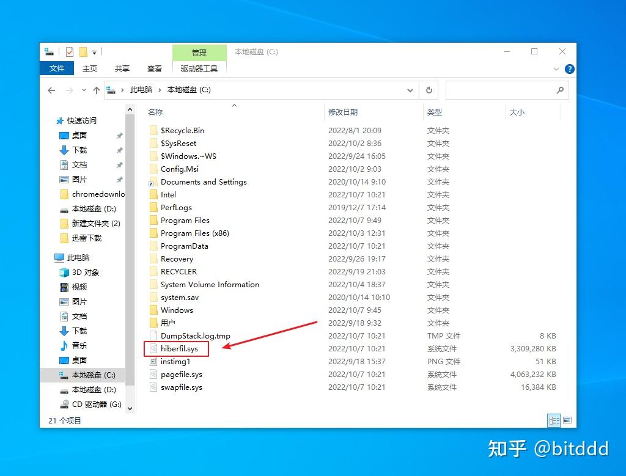Refresh the folder with the refresh icon
Screen dimensions: 626x476
pyautogui.click(x=428, y=90)
